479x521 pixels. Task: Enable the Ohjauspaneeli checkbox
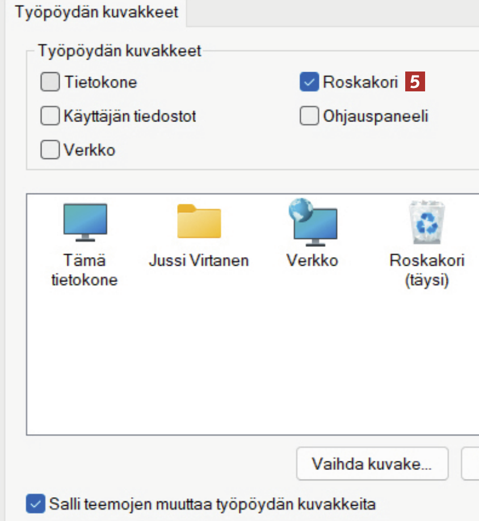point(309,116)
